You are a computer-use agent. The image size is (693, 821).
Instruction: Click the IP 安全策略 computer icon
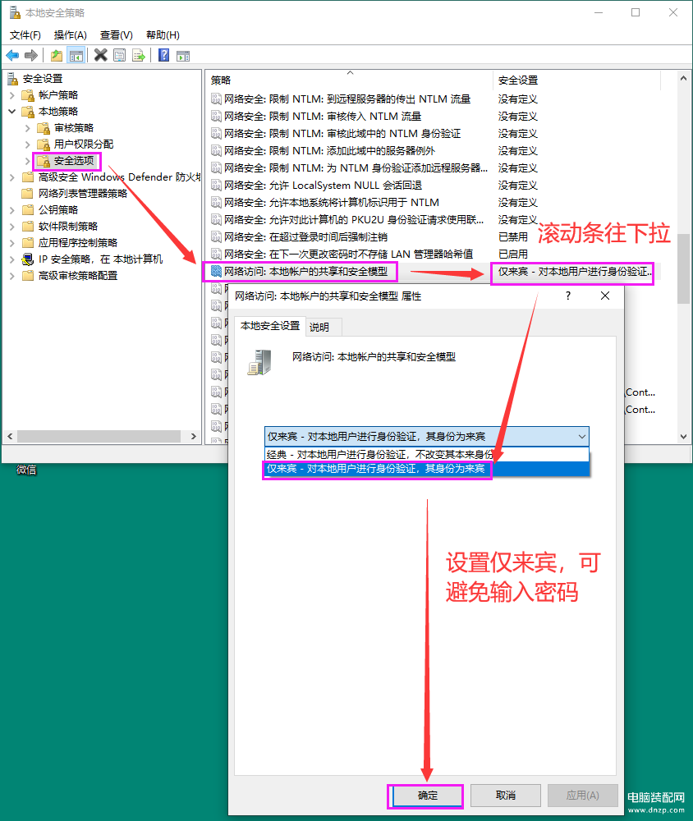28,259
